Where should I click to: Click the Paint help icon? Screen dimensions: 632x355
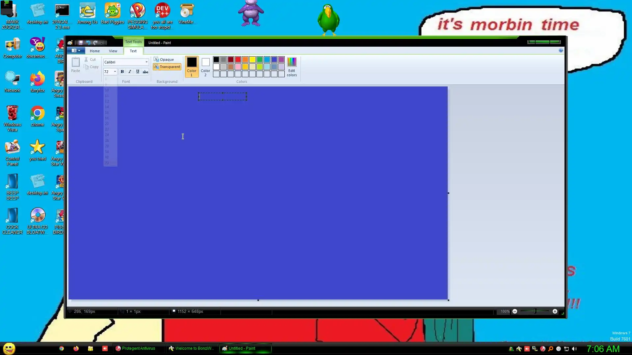coord(561,50)
